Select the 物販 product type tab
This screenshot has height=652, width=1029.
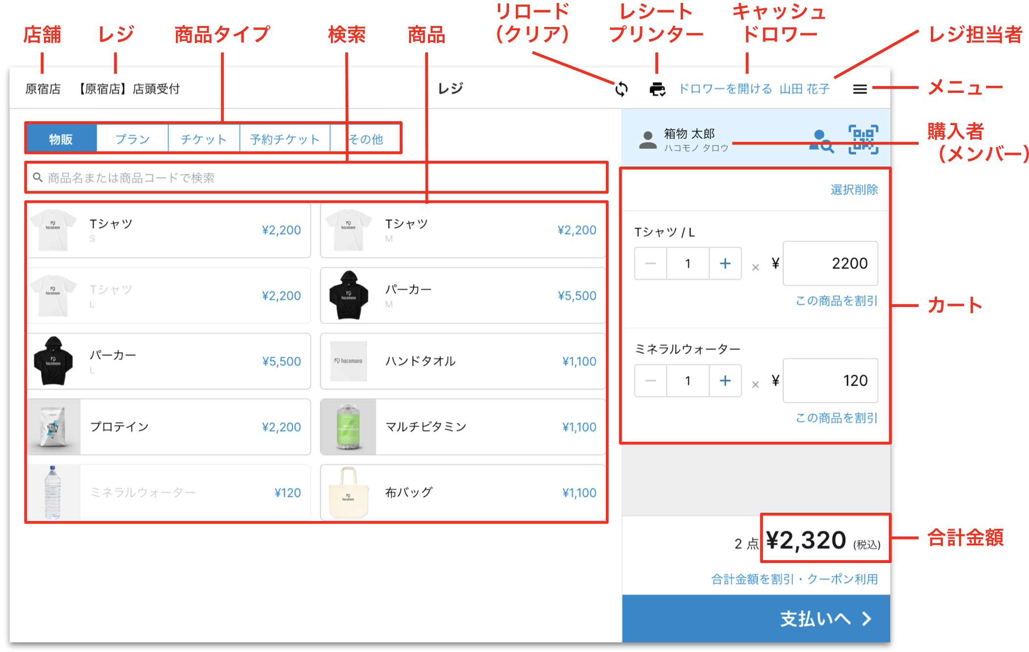61,139
